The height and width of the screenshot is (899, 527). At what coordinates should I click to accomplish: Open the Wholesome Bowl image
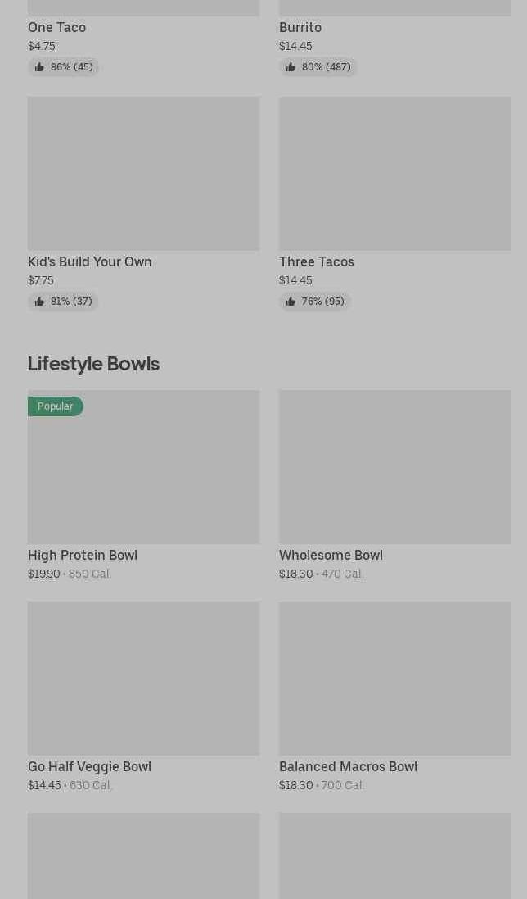pos(394,467)
